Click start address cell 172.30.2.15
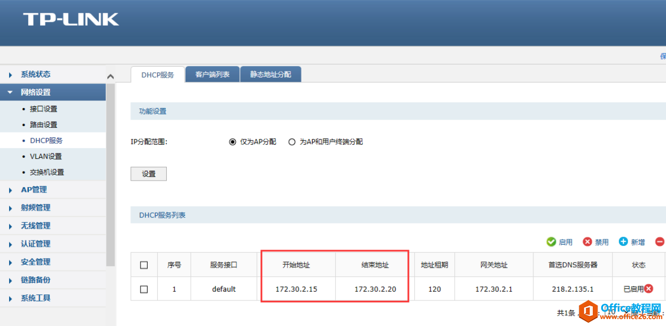This screenshot has width=666, height=326. point(296,289)
